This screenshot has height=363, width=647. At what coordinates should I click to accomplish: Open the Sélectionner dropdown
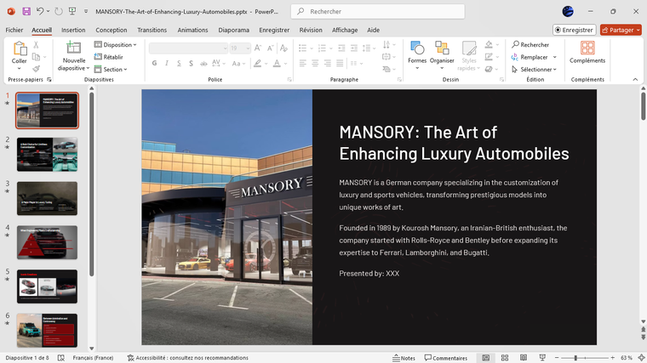[x=536, y=70]
